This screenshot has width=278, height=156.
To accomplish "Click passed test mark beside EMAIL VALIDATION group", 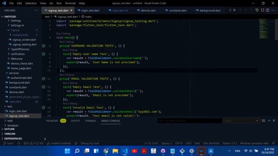I will 43,79.
